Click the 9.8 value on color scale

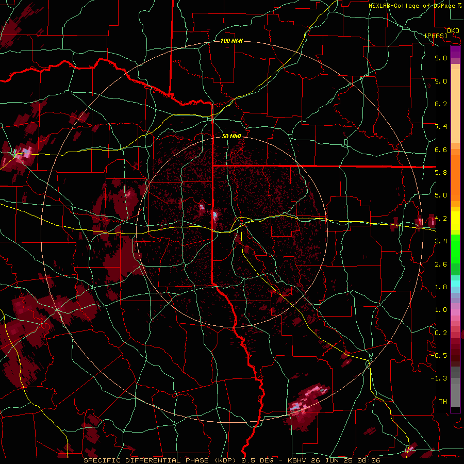pyautogui.click(x=441, y=58)
